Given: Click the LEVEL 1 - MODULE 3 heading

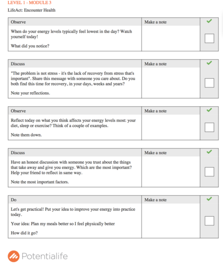Looking at the screenshot, I should pyautogui.click(x=29, y=2).
